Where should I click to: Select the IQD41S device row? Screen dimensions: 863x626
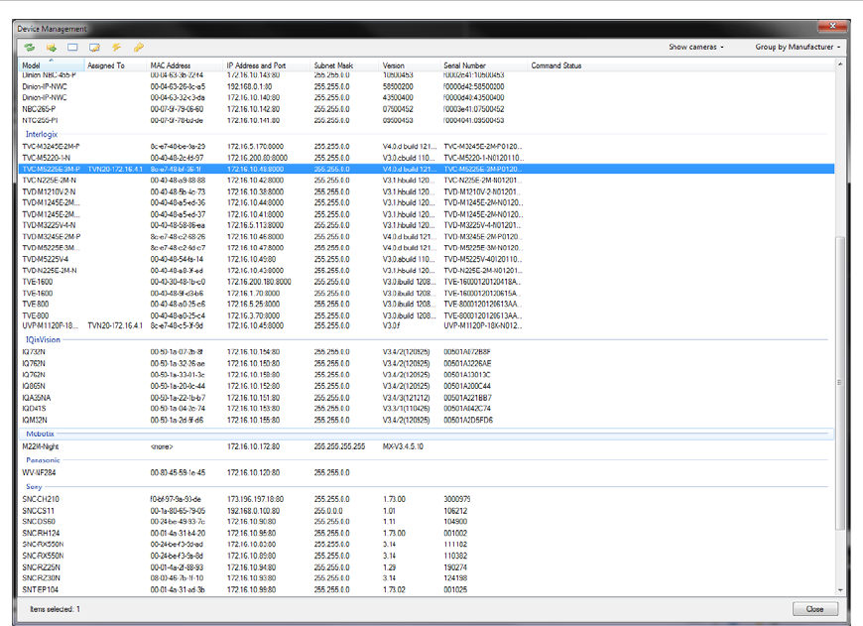[427, 409]
